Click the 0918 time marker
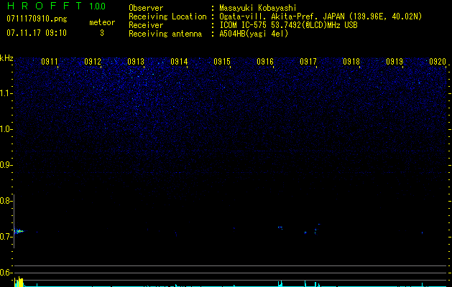The width and height of the screenshot is (452, 287). pyautogui.click(x=351, y=62)
